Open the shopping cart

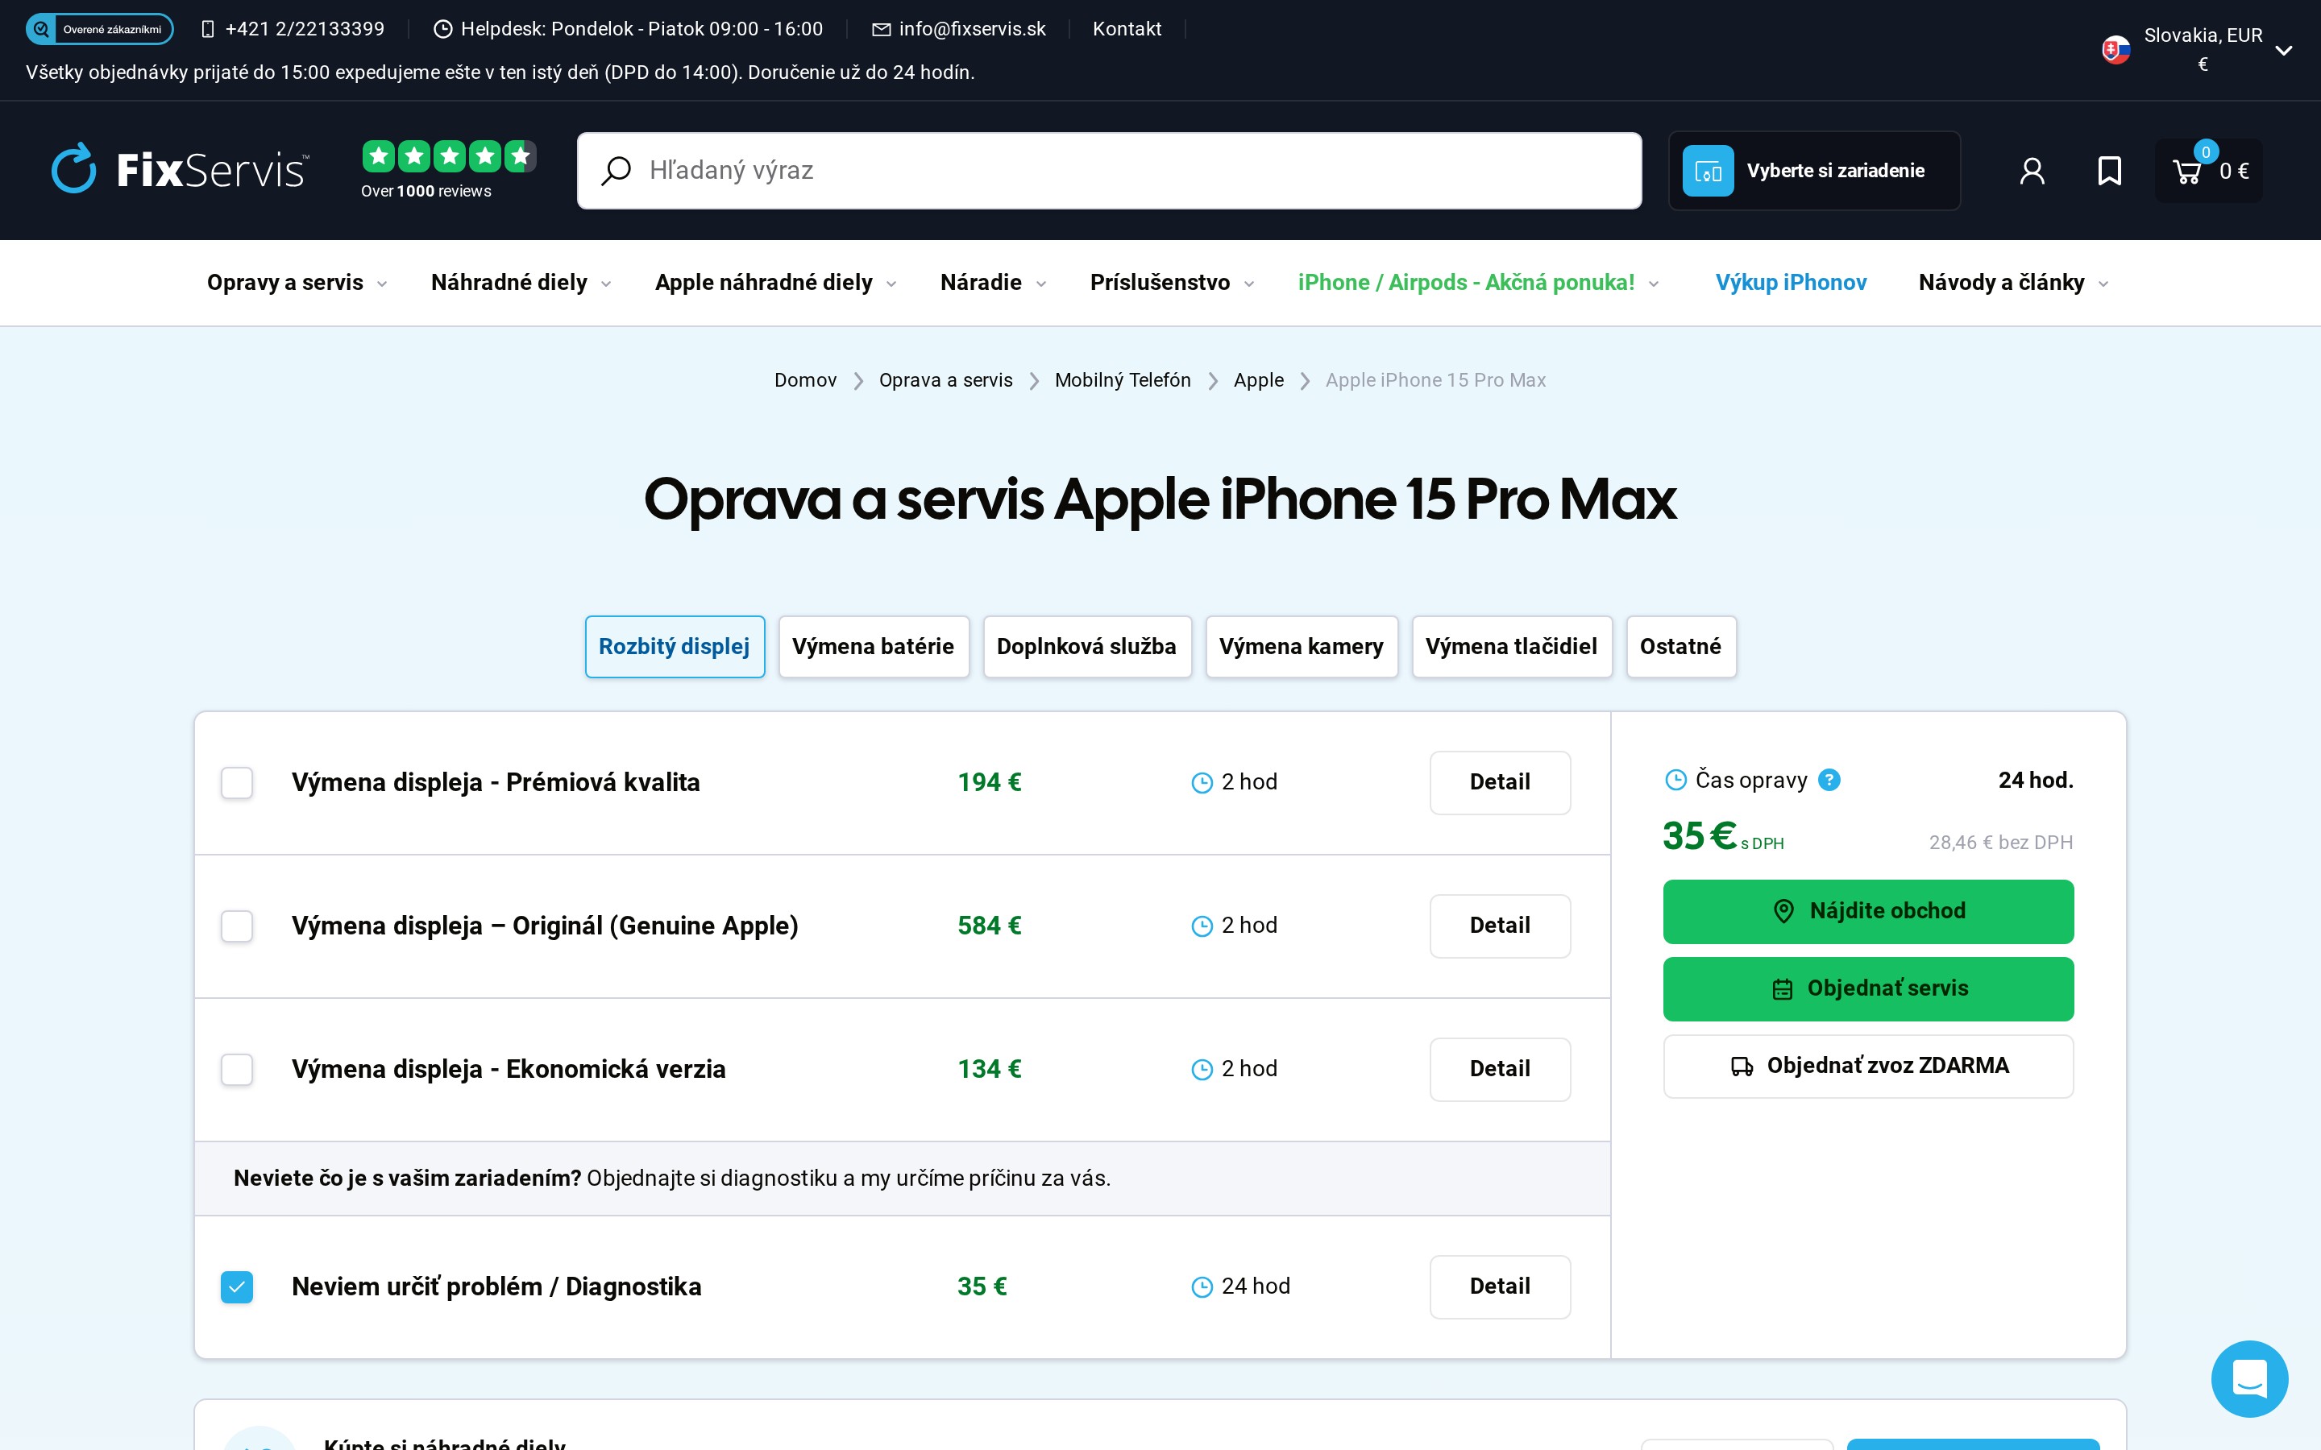coord(2208,171)
